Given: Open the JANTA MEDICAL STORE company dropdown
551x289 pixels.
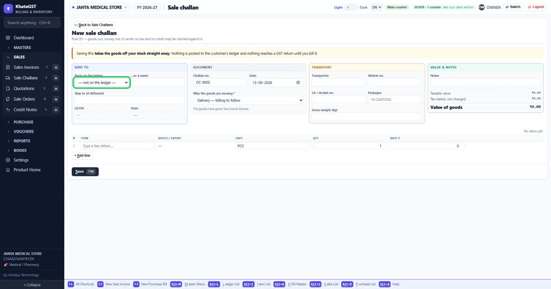Looking at the screenshot, I should (99, 7).
